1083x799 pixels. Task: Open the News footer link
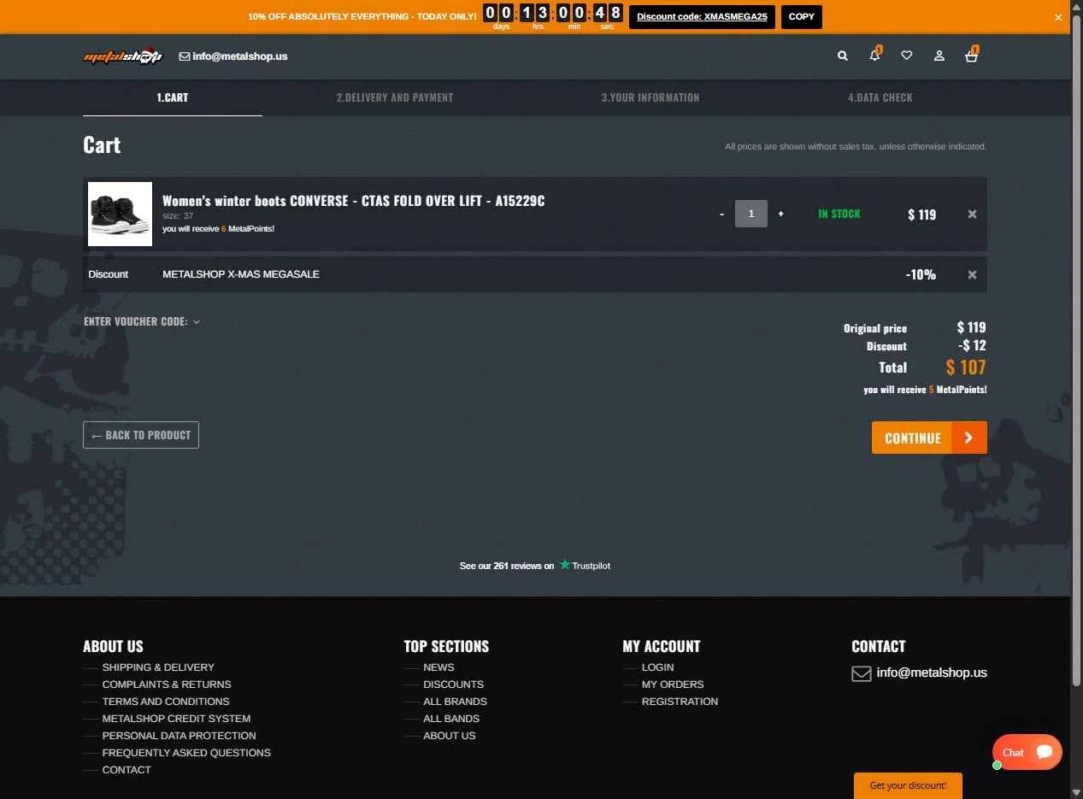point(438,667)
